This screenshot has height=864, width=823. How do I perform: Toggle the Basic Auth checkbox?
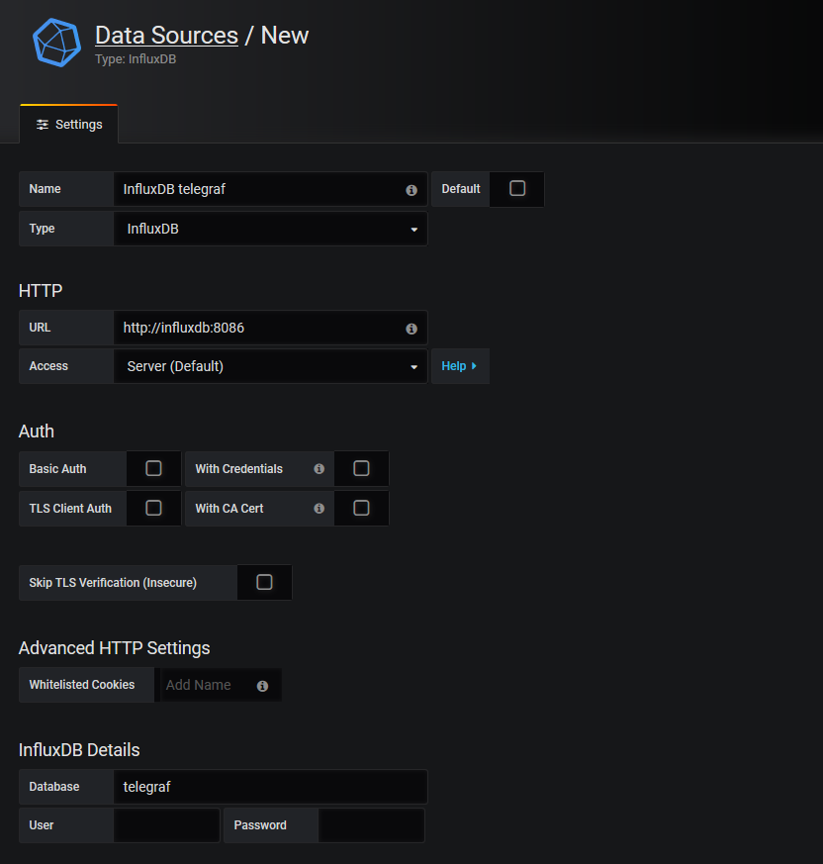tap(153, 468)
